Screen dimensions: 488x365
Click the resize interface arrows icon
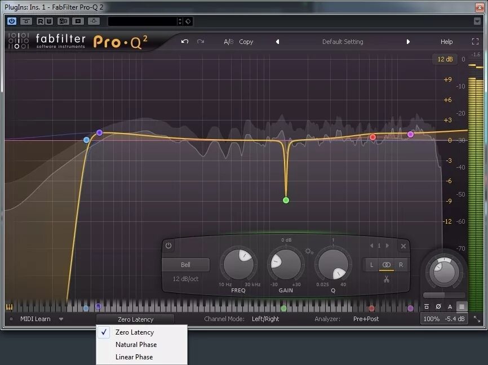[x=477, y=319]
